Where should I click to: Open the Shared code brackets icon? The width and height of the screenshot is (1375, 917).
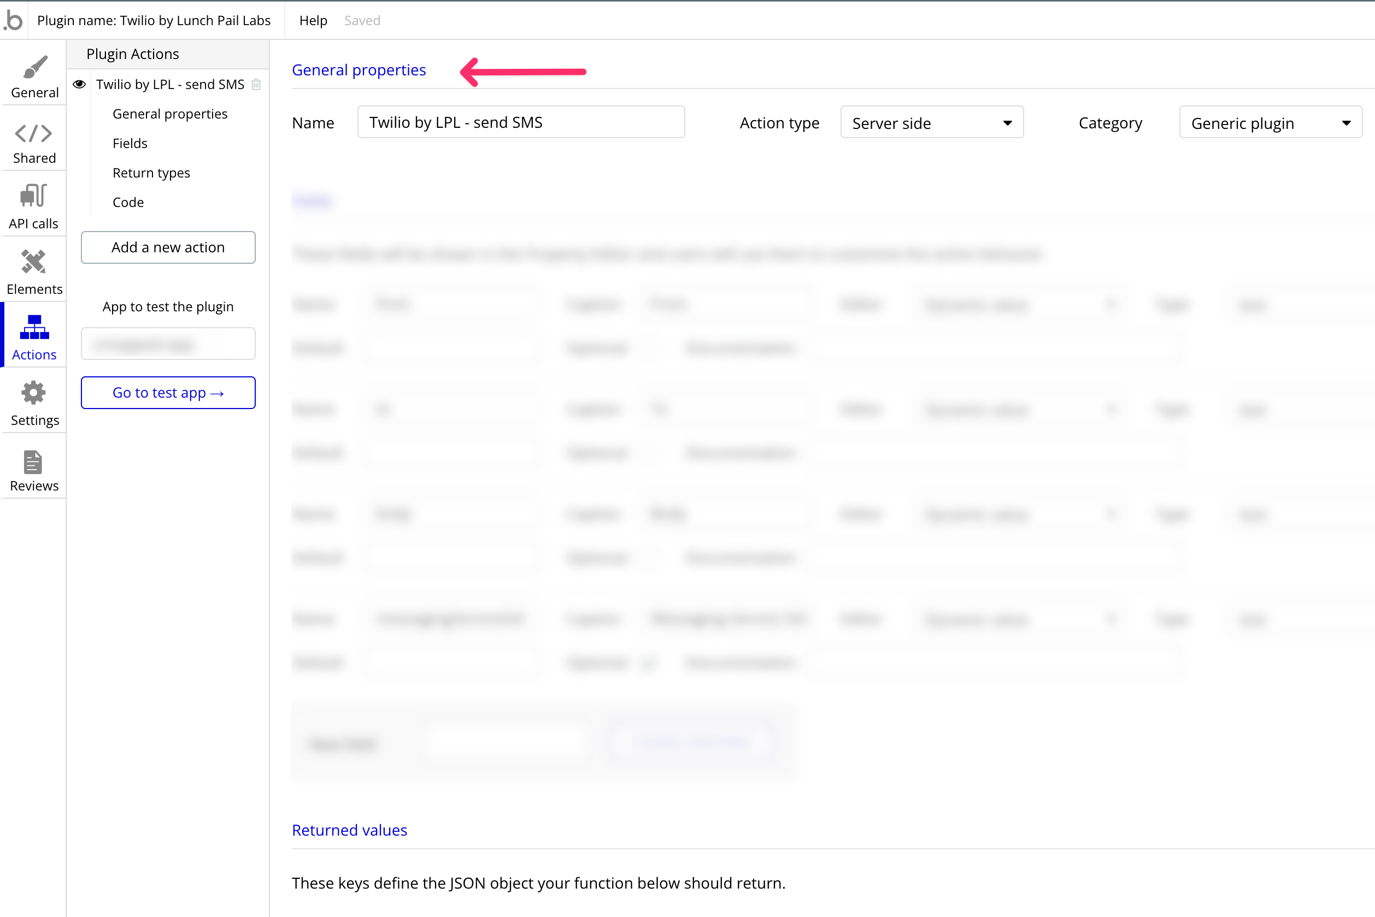point(33,133)
